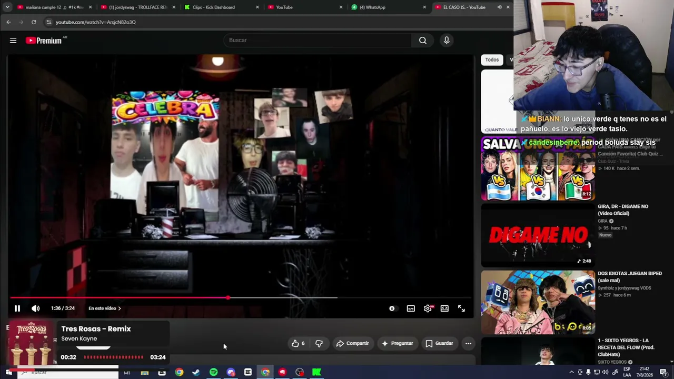
Task: Mute the video player volume
Action: (x=35, y=308)
